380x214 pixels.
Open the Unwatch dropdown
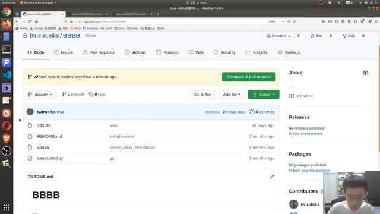(278, 36)
